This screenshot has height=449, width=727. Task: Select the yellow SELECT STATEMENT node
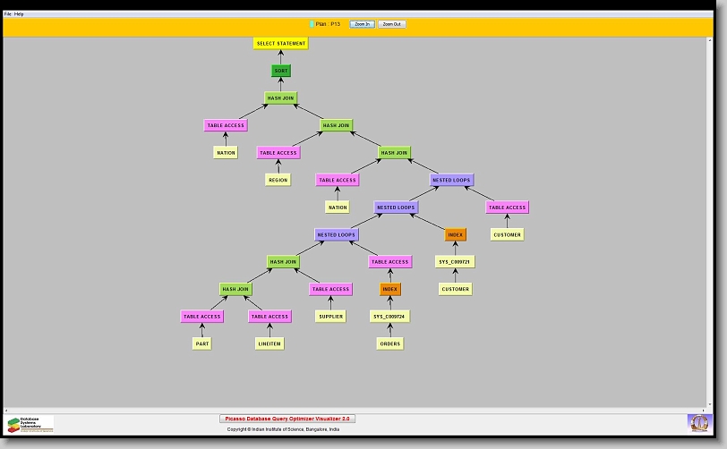tap(280, 43)
